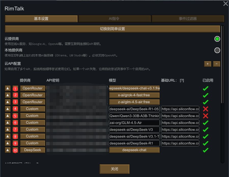Click up arrow for DeepSeek-V3.1-T row
The image size is (229, 177).
[x=8, y=136]
